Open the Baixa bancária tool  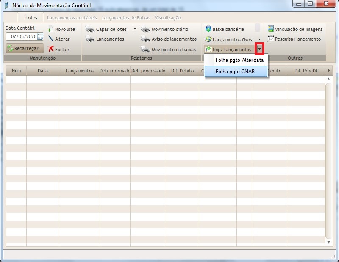tap(225, 29)
